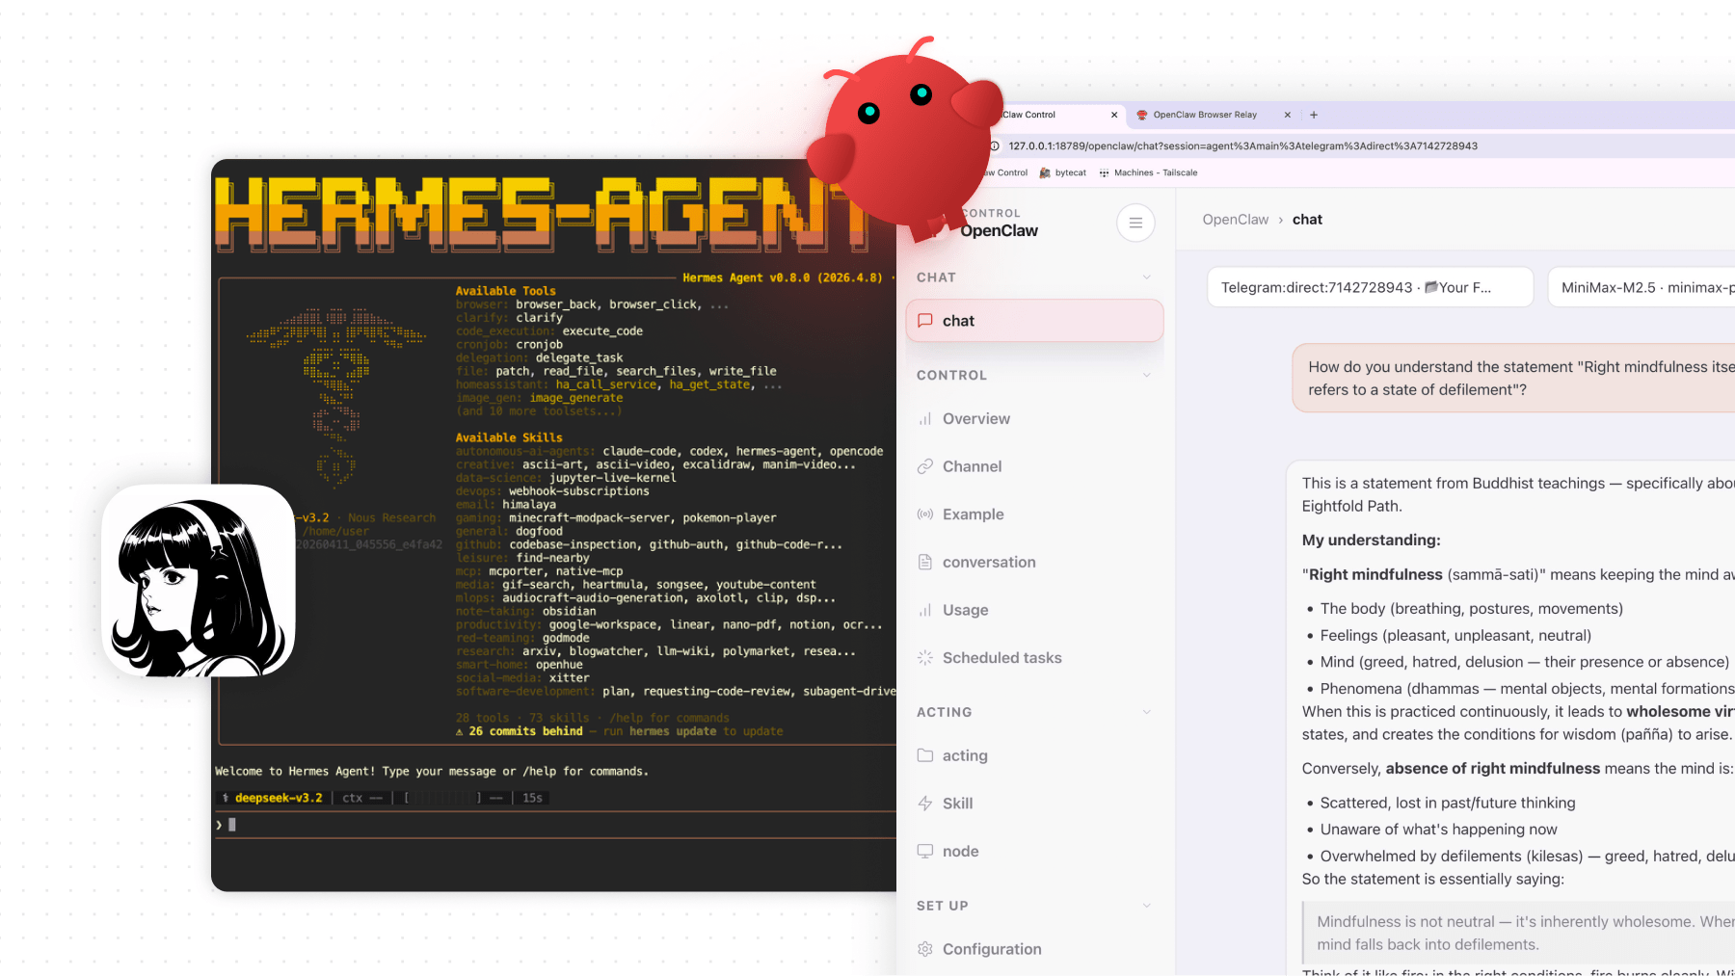Click the OpenClaw Browser Relay tab favicon
Screen dimensions: 1735x976
tap(1142, 115)
